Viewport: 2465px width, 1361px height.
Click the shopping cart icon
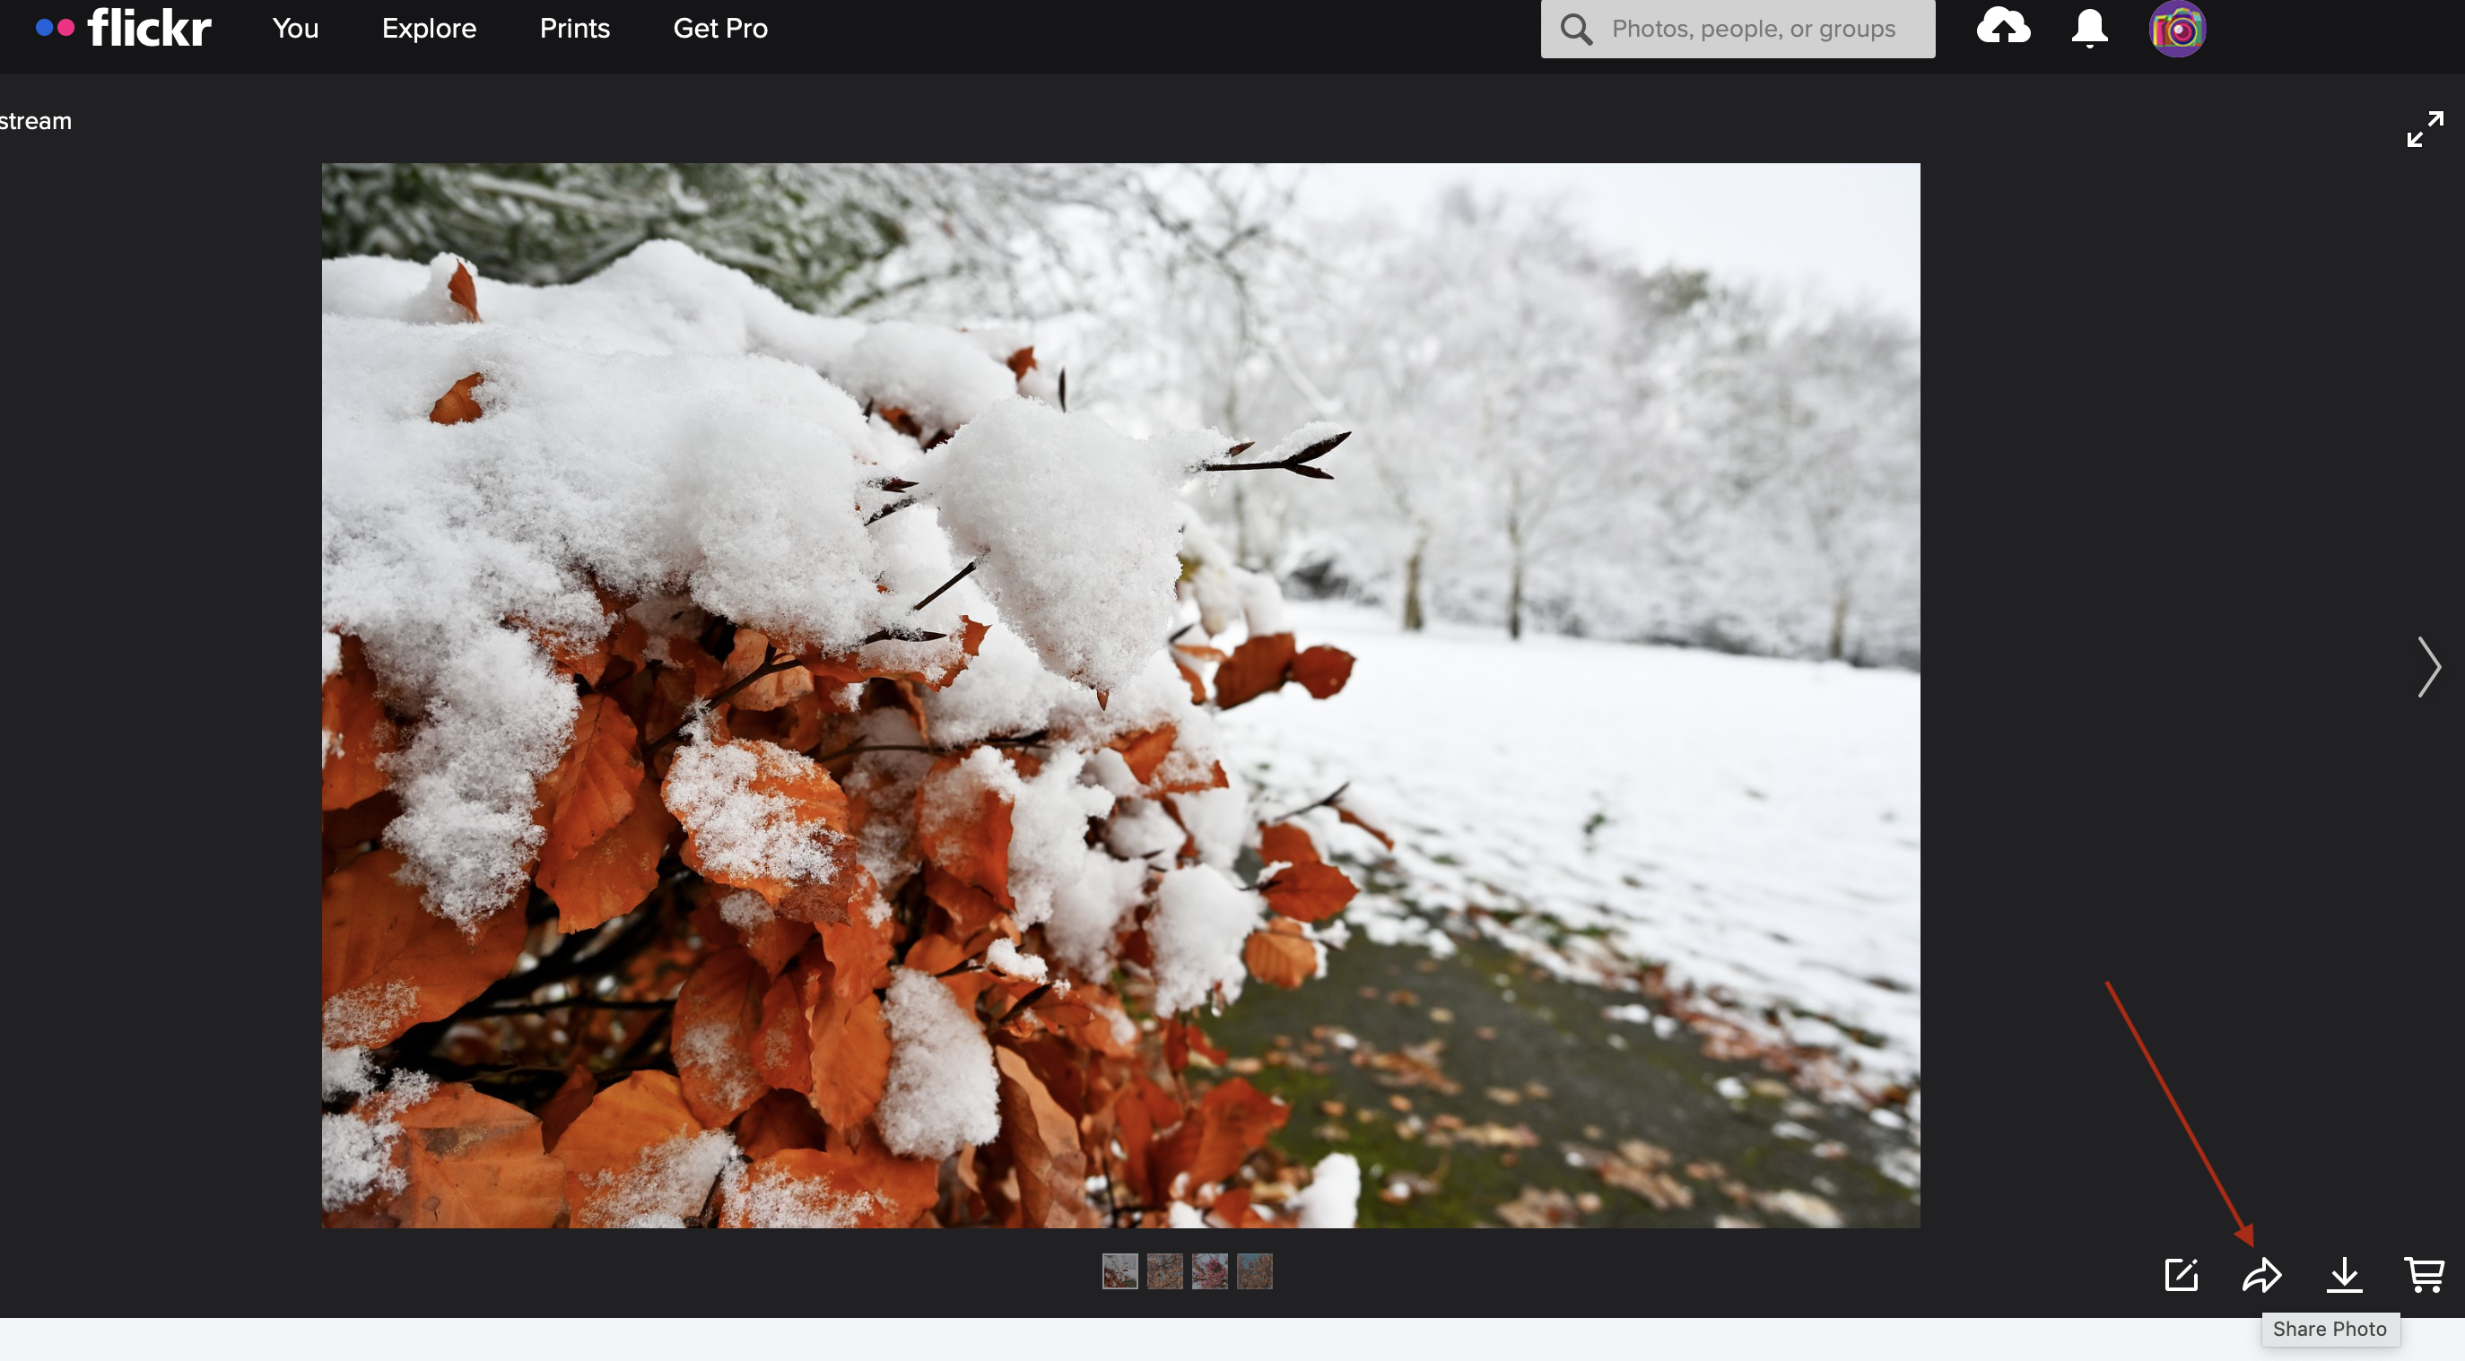click(2425, 1275)
